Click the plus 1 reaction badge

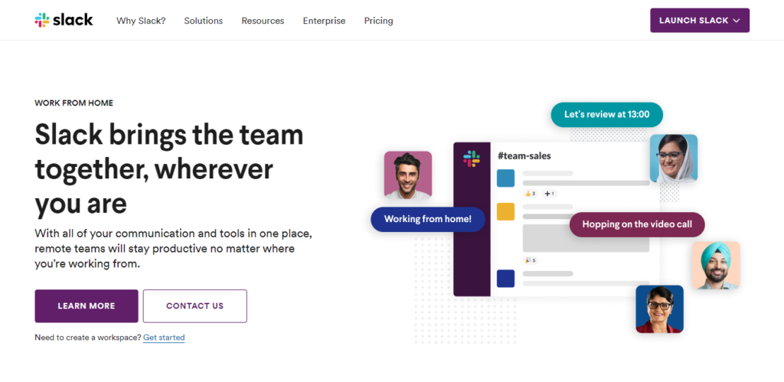coord(550,194)
